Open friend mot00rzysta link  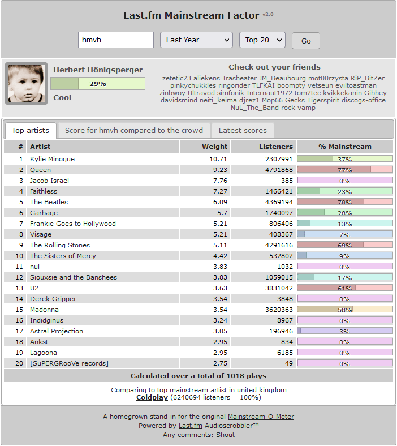pyautogui.click(x=328, y=78)
